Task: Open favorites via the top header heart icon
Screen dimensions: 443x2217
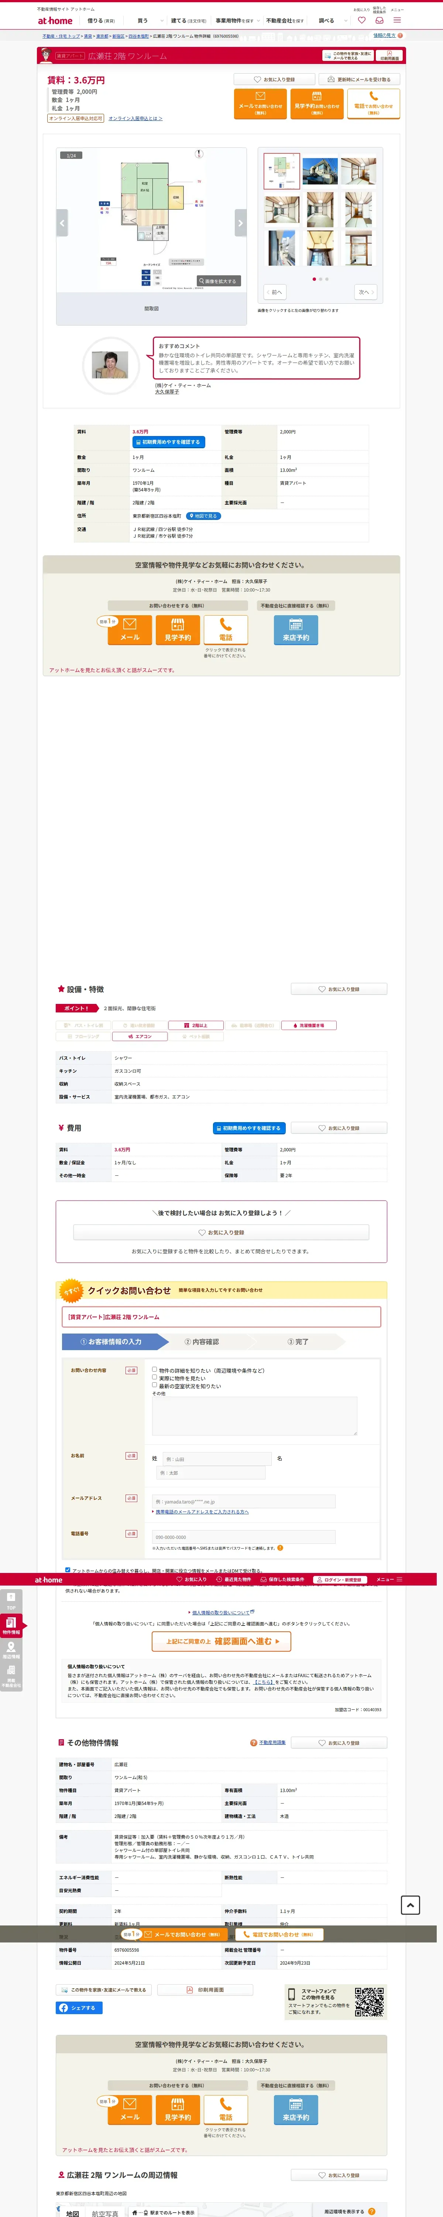Action: [x=361, y=20]
